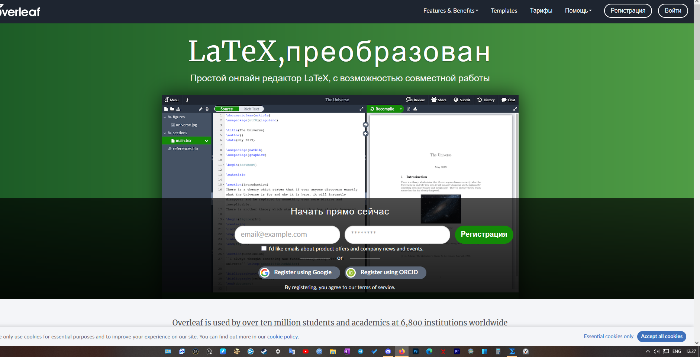Screen dimensions: 700x357
Task: Click Accept all cookies
Action: click(x=662, y=337)
